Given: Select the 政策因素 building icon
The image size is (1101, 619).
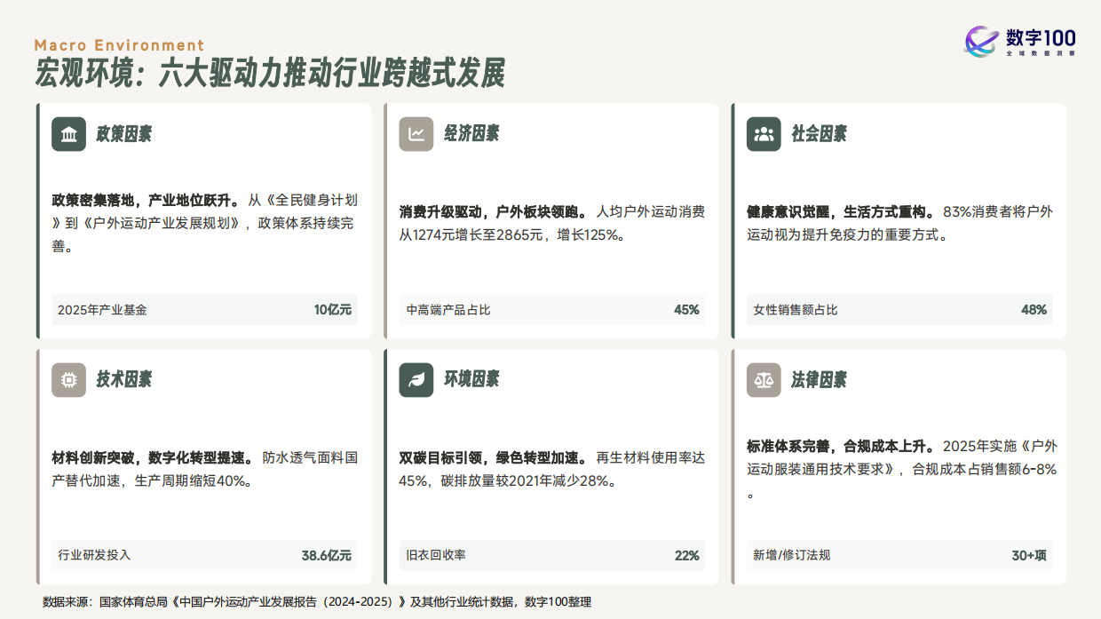Looking at the screenshot, I should pyautogui.click(x=68, y=134).
